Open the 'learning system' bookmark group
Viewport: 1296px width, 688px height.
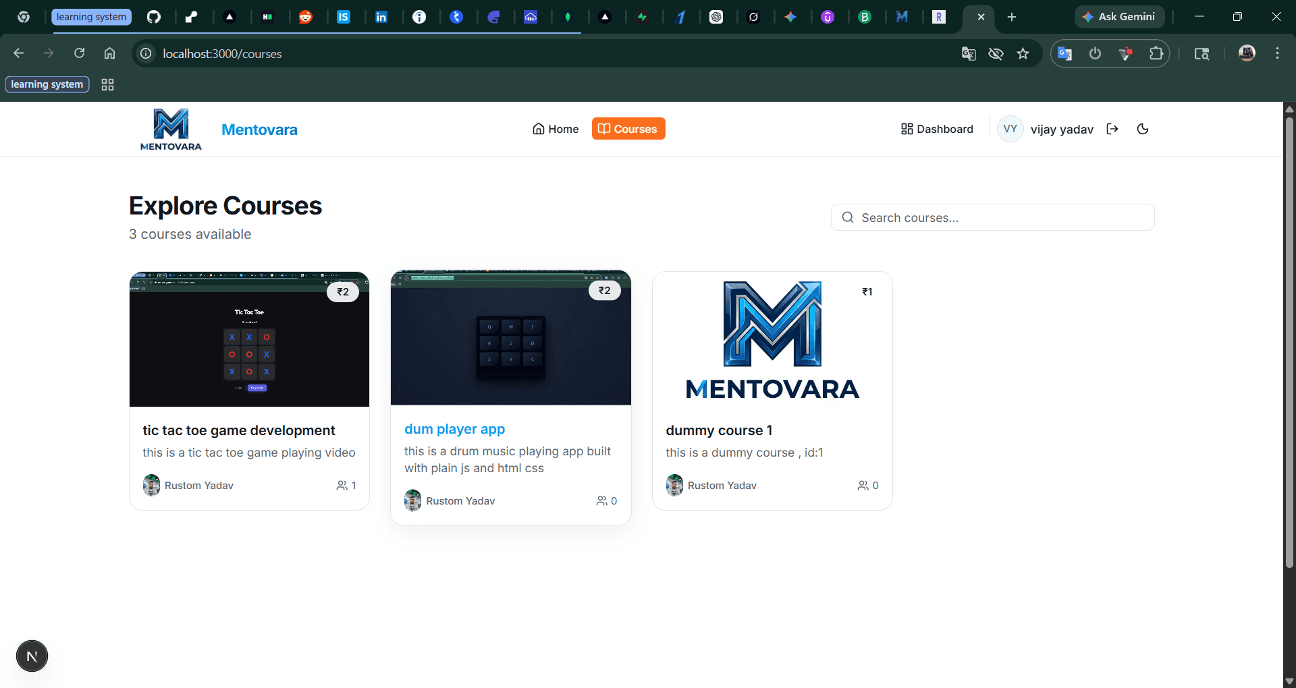pos(47,84)
